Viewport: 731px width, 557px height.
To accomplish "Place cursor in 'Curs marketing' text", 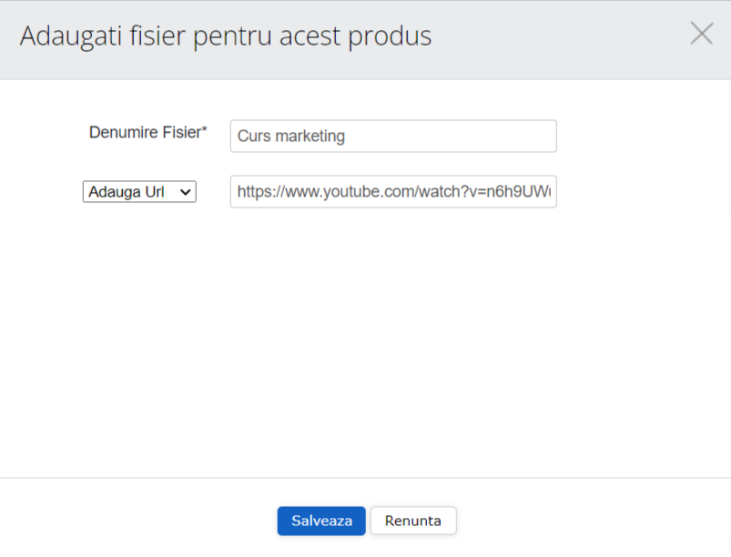I will pos(291,137).
